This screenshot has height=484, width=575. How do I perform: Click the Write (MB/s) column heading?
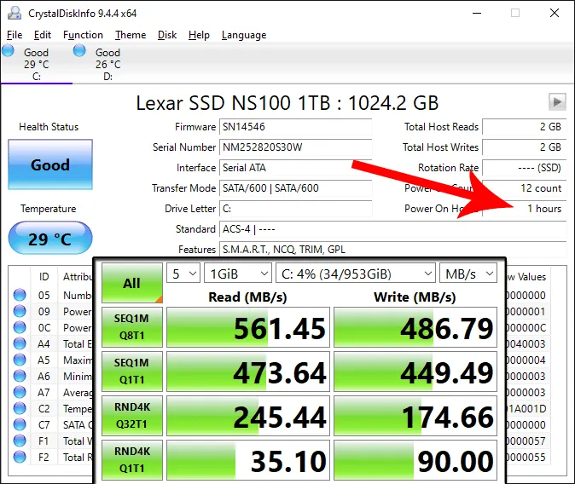click(415, 297)
